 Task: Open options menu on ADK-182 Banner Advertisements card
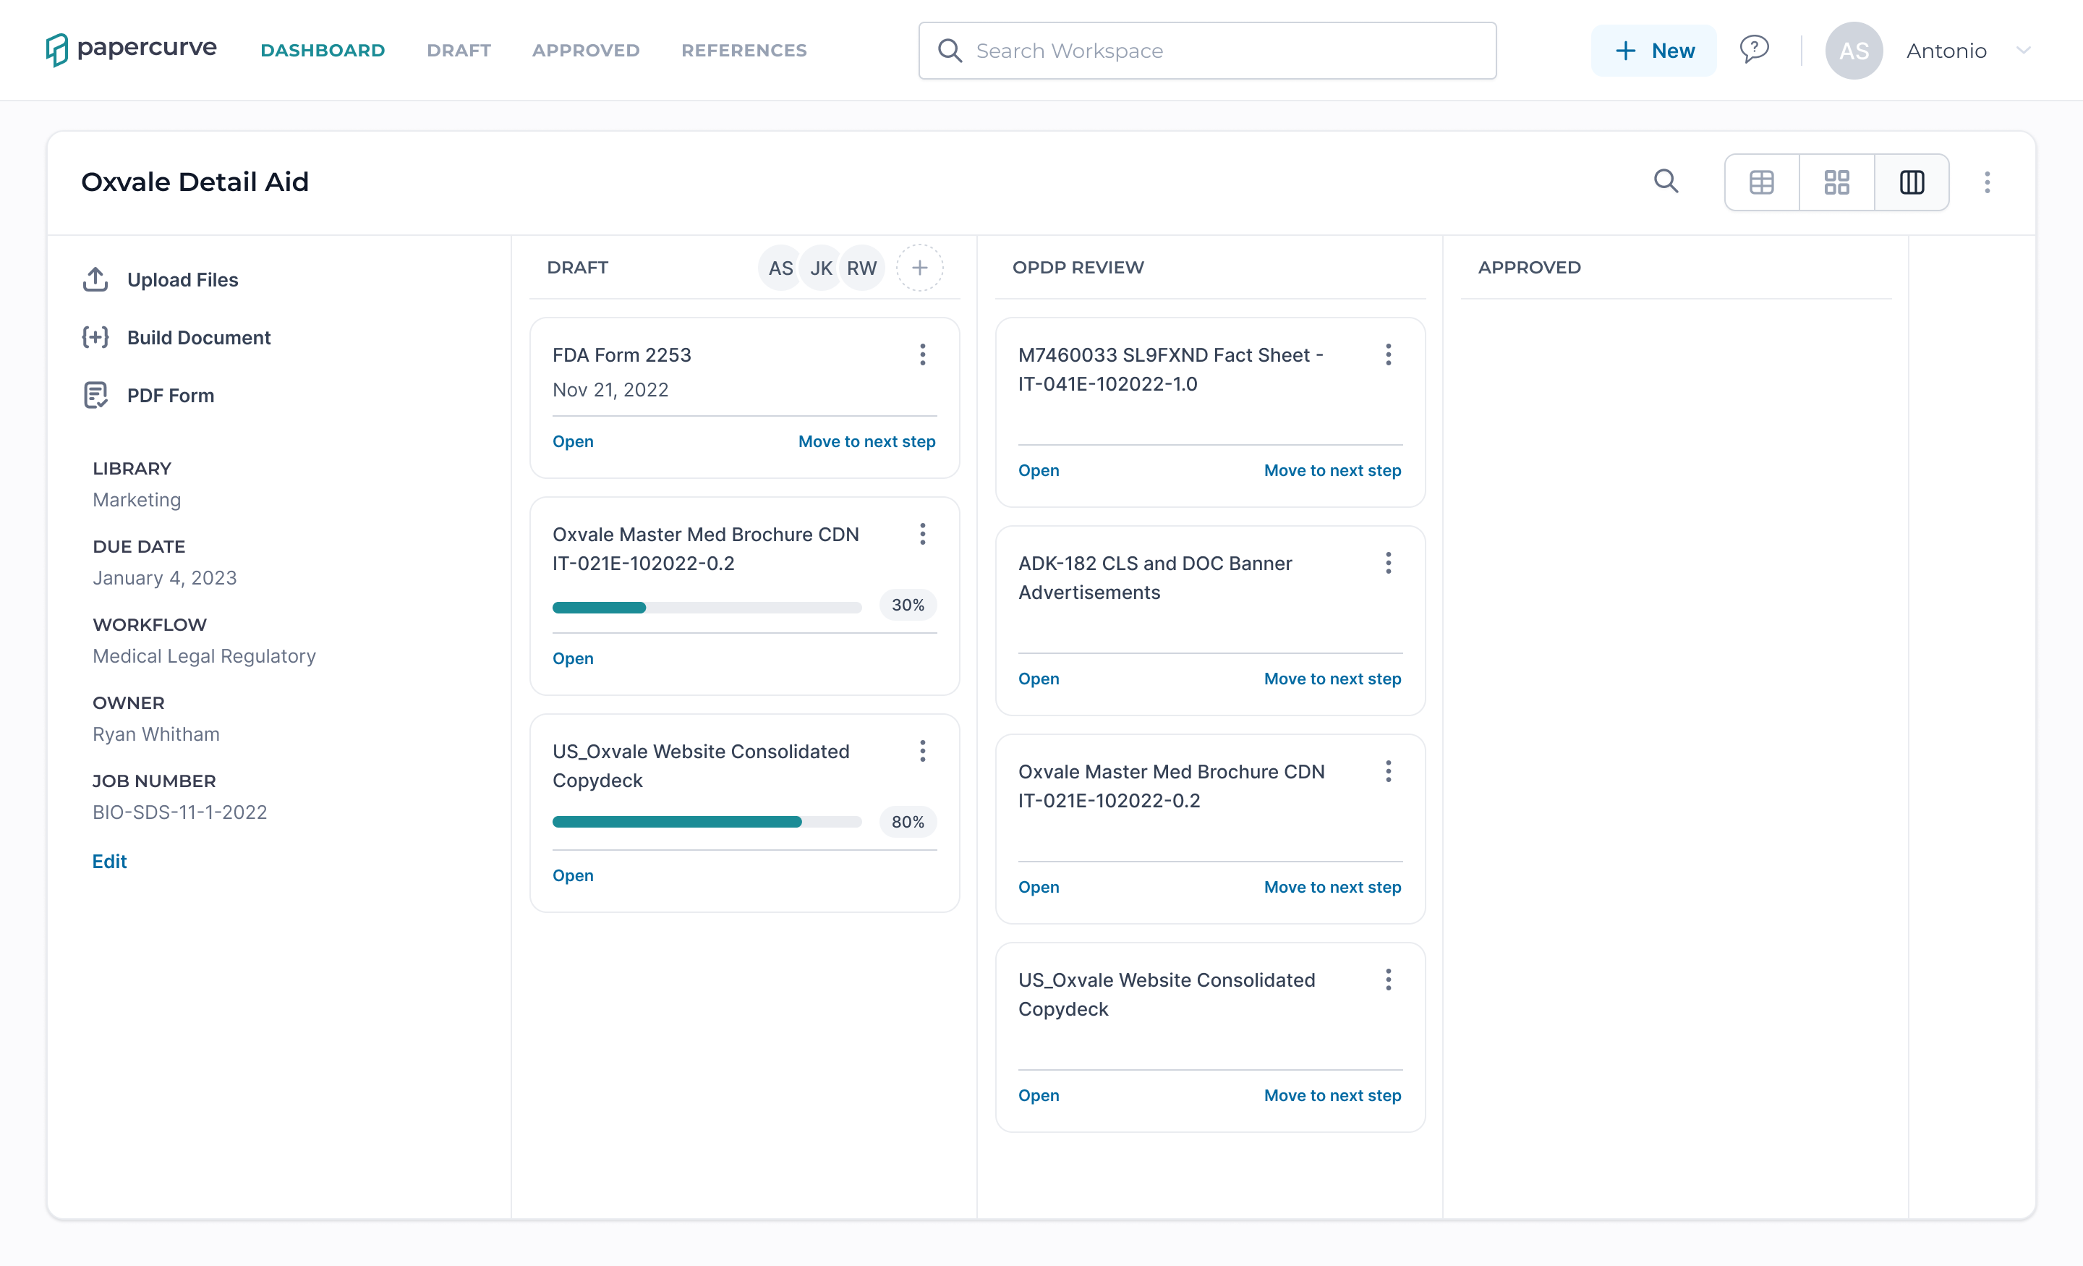tap(1387, 564)
